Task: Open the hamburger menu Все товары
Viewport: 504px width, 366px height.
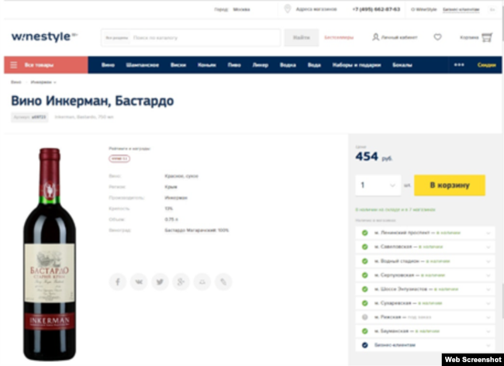Action: (x=46, y=65)
